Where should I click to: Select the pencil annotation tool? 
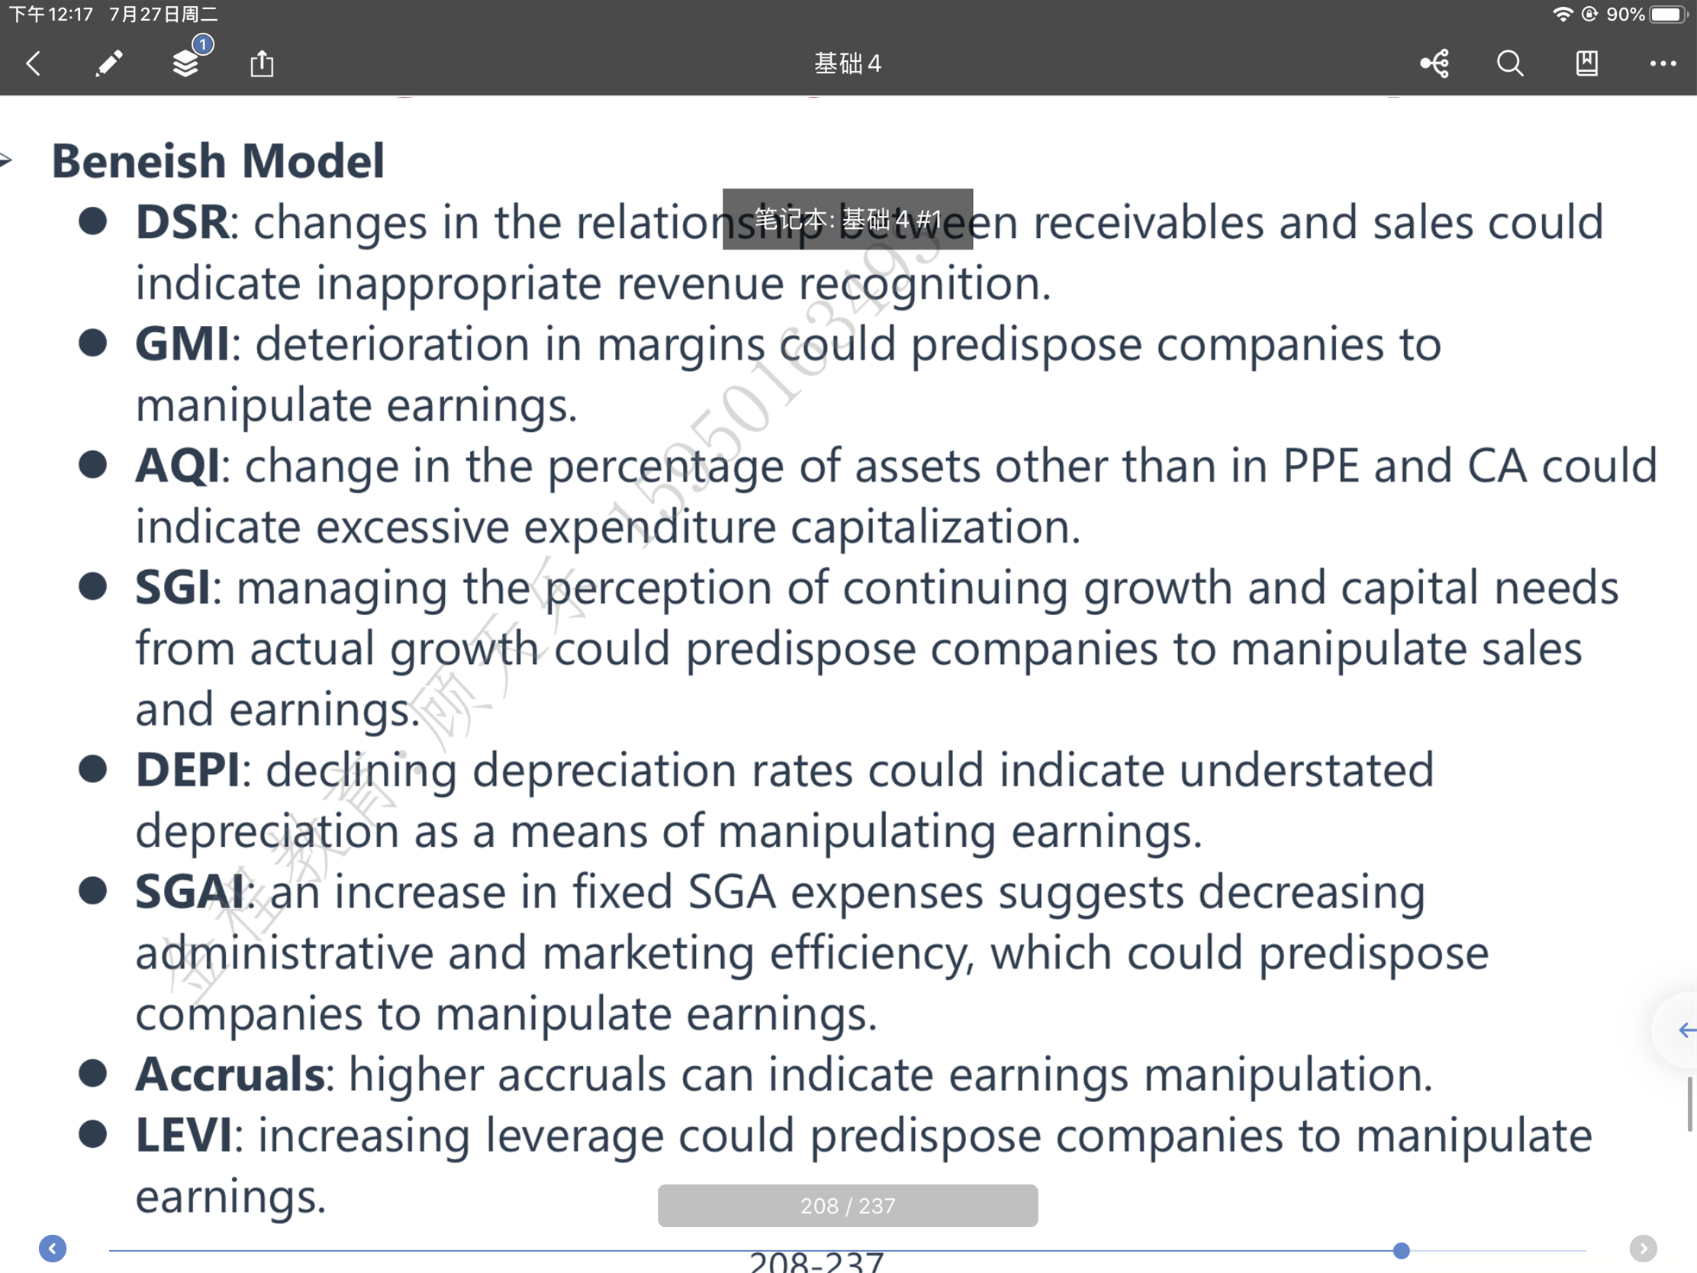point(109,63)
